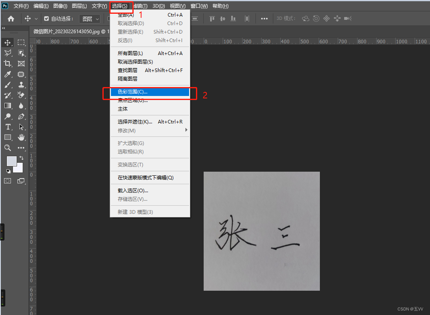Open the 图像(I) menu
Viewport: 430px width, 315px height.
click(60, 6)
